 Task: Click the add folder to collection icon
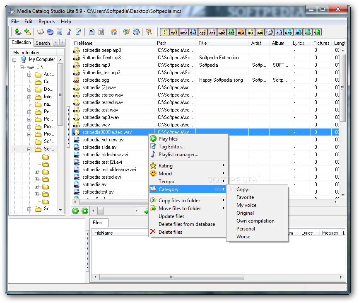coord(27,32)
